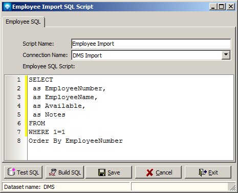
Task: Click the 'as Available,' line
Action: pyautogui.click(x=59, y=106)
